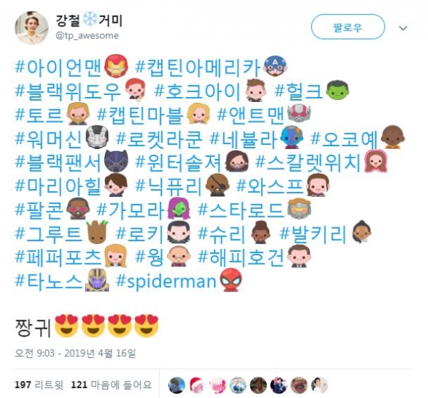Image resolution: width=428 pixels, height=398 pixels.
Task: Click the Ant-Man helmet emoji
Action: 299,114
